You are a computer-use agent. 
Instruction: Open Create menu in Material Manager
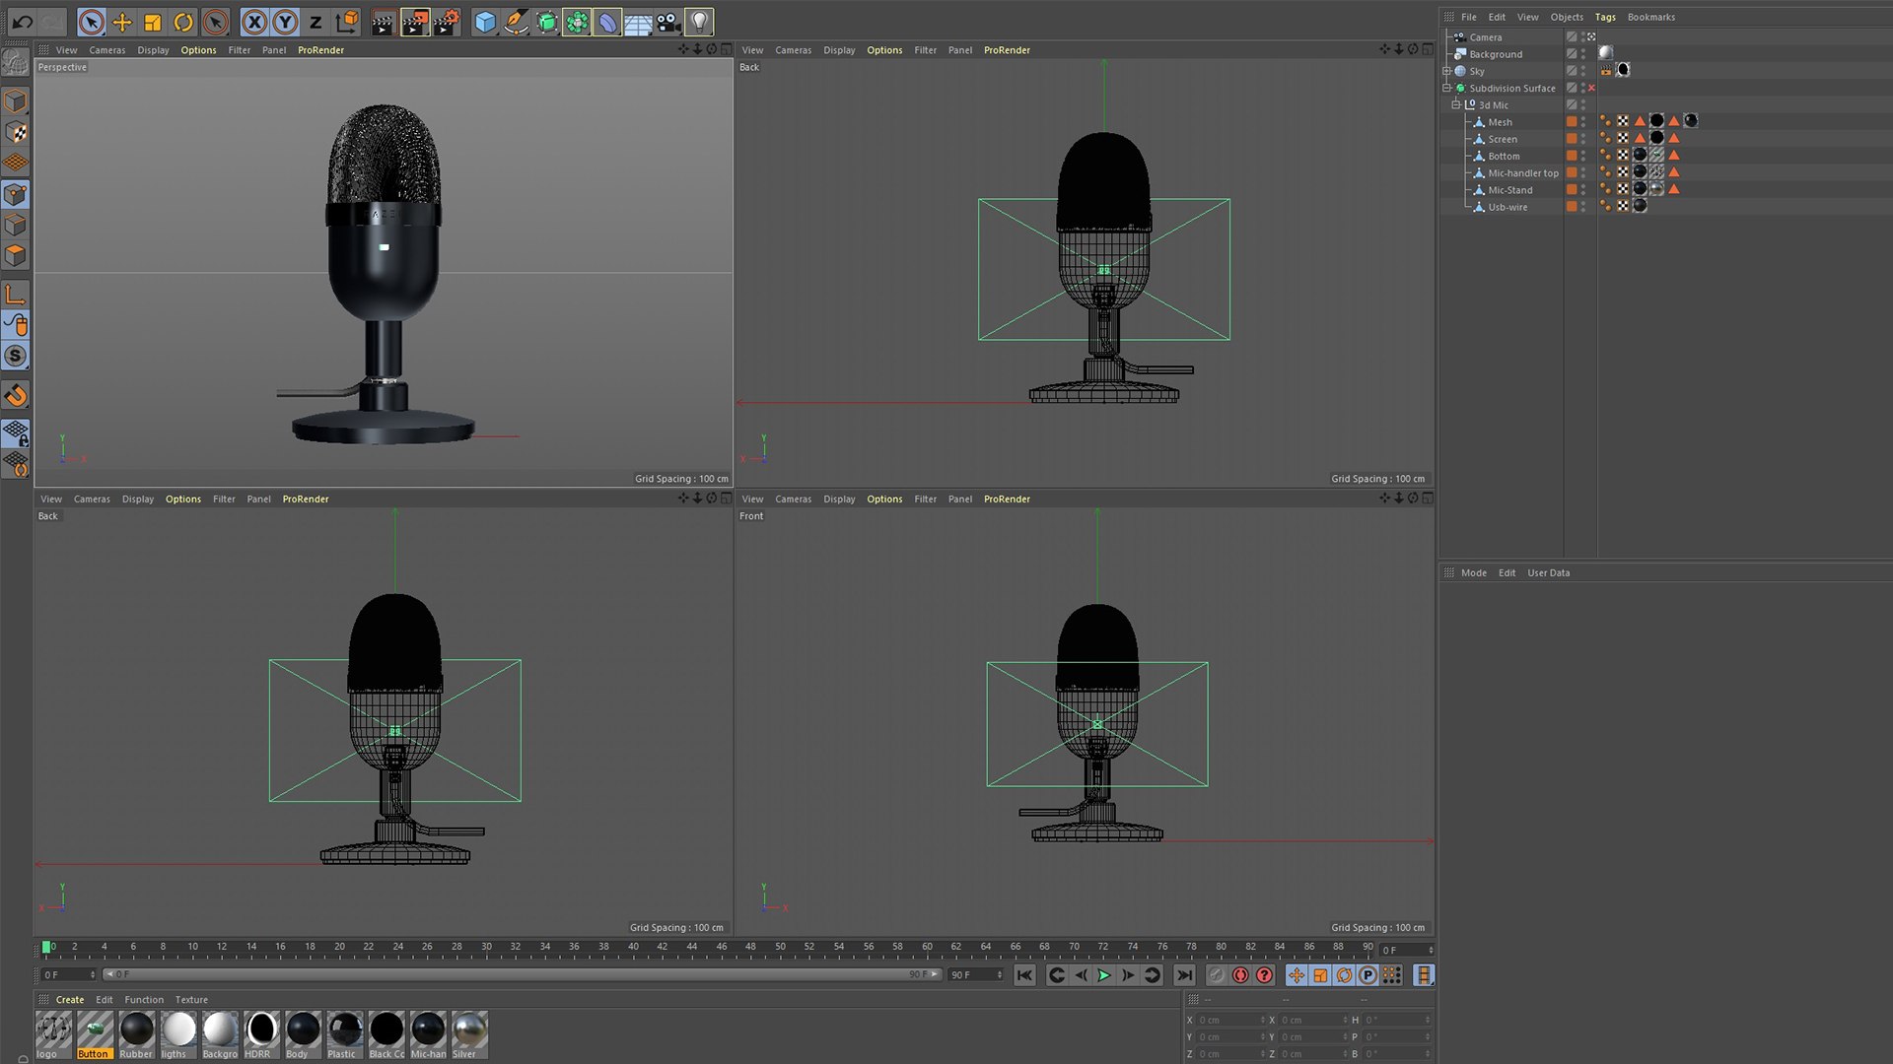pyautogui.click(x=70, y=1000)
